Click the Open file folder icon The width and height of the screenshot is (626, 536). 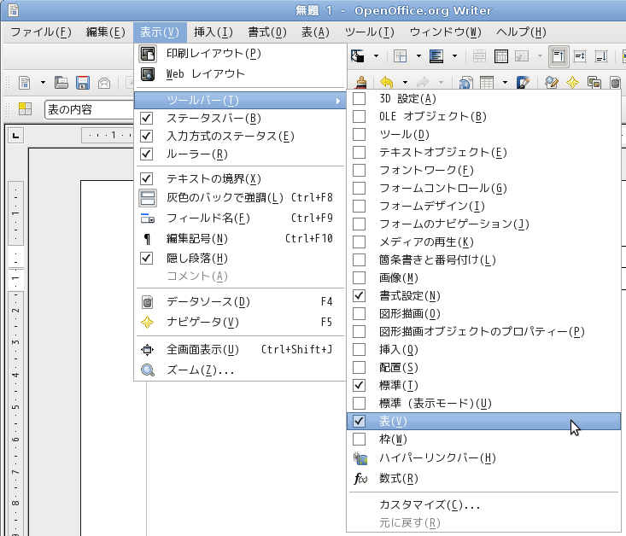click(x=61, y=83)
